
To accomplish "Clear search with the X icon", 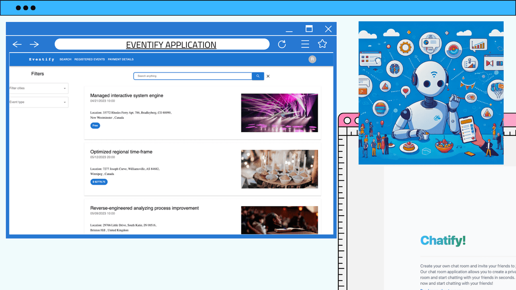I will (x=268, y=76).
